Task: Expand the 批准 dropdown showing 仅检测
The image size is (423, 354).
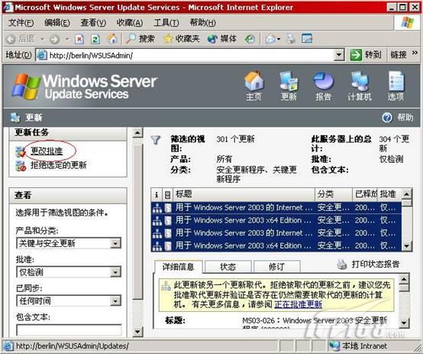Action: 115,272
